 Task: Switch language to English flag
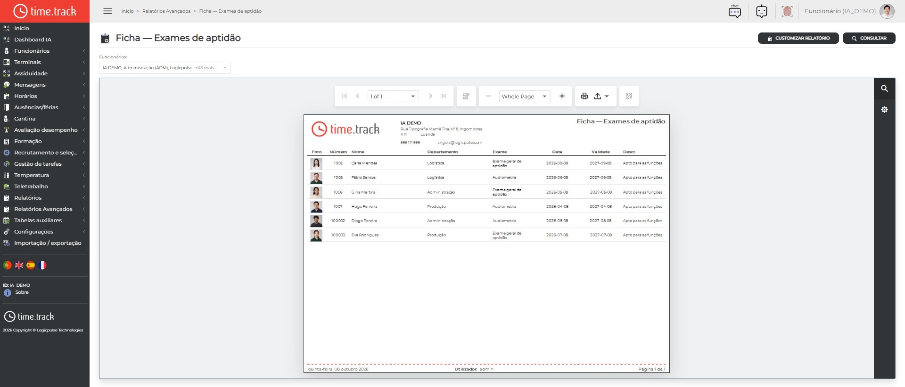tap(19, 265)
